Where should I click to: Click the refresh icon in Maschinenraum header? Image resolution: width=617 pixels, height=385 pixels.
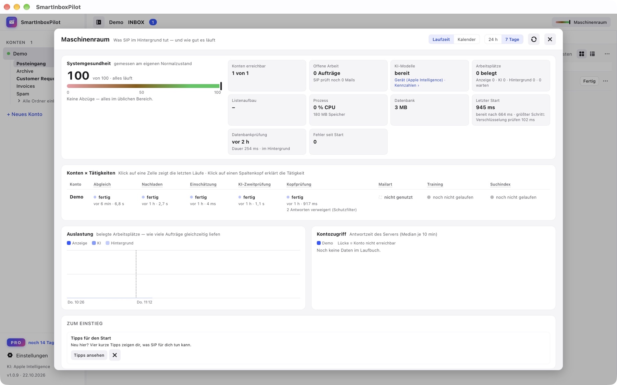click(534, 39)
